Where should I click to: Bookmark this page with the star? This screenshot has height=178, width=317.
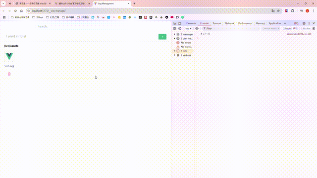pos(278,11)
